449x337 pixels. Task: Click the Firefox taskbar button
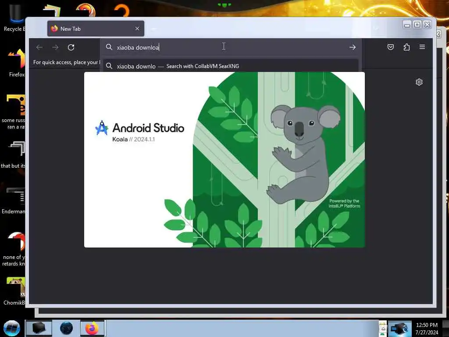92,328
